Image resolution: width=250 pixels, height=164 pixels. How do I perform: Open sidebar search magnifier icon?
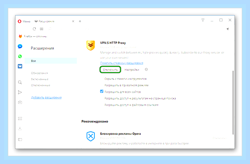coord(20,82)
